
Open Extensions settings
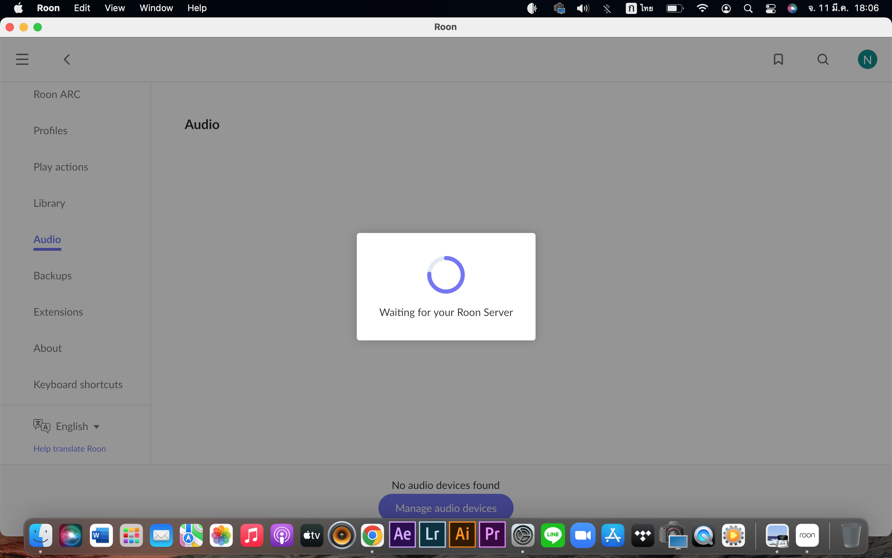pyautogui.click(x=58, y=312)
